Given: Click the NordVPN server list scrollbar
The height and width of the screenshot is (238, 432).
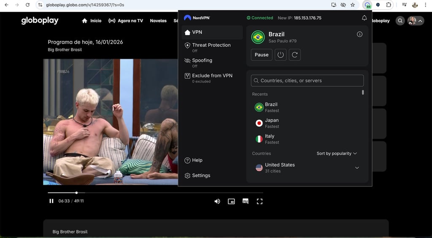Looking at the screenshot, I should [x=363, y=92].
